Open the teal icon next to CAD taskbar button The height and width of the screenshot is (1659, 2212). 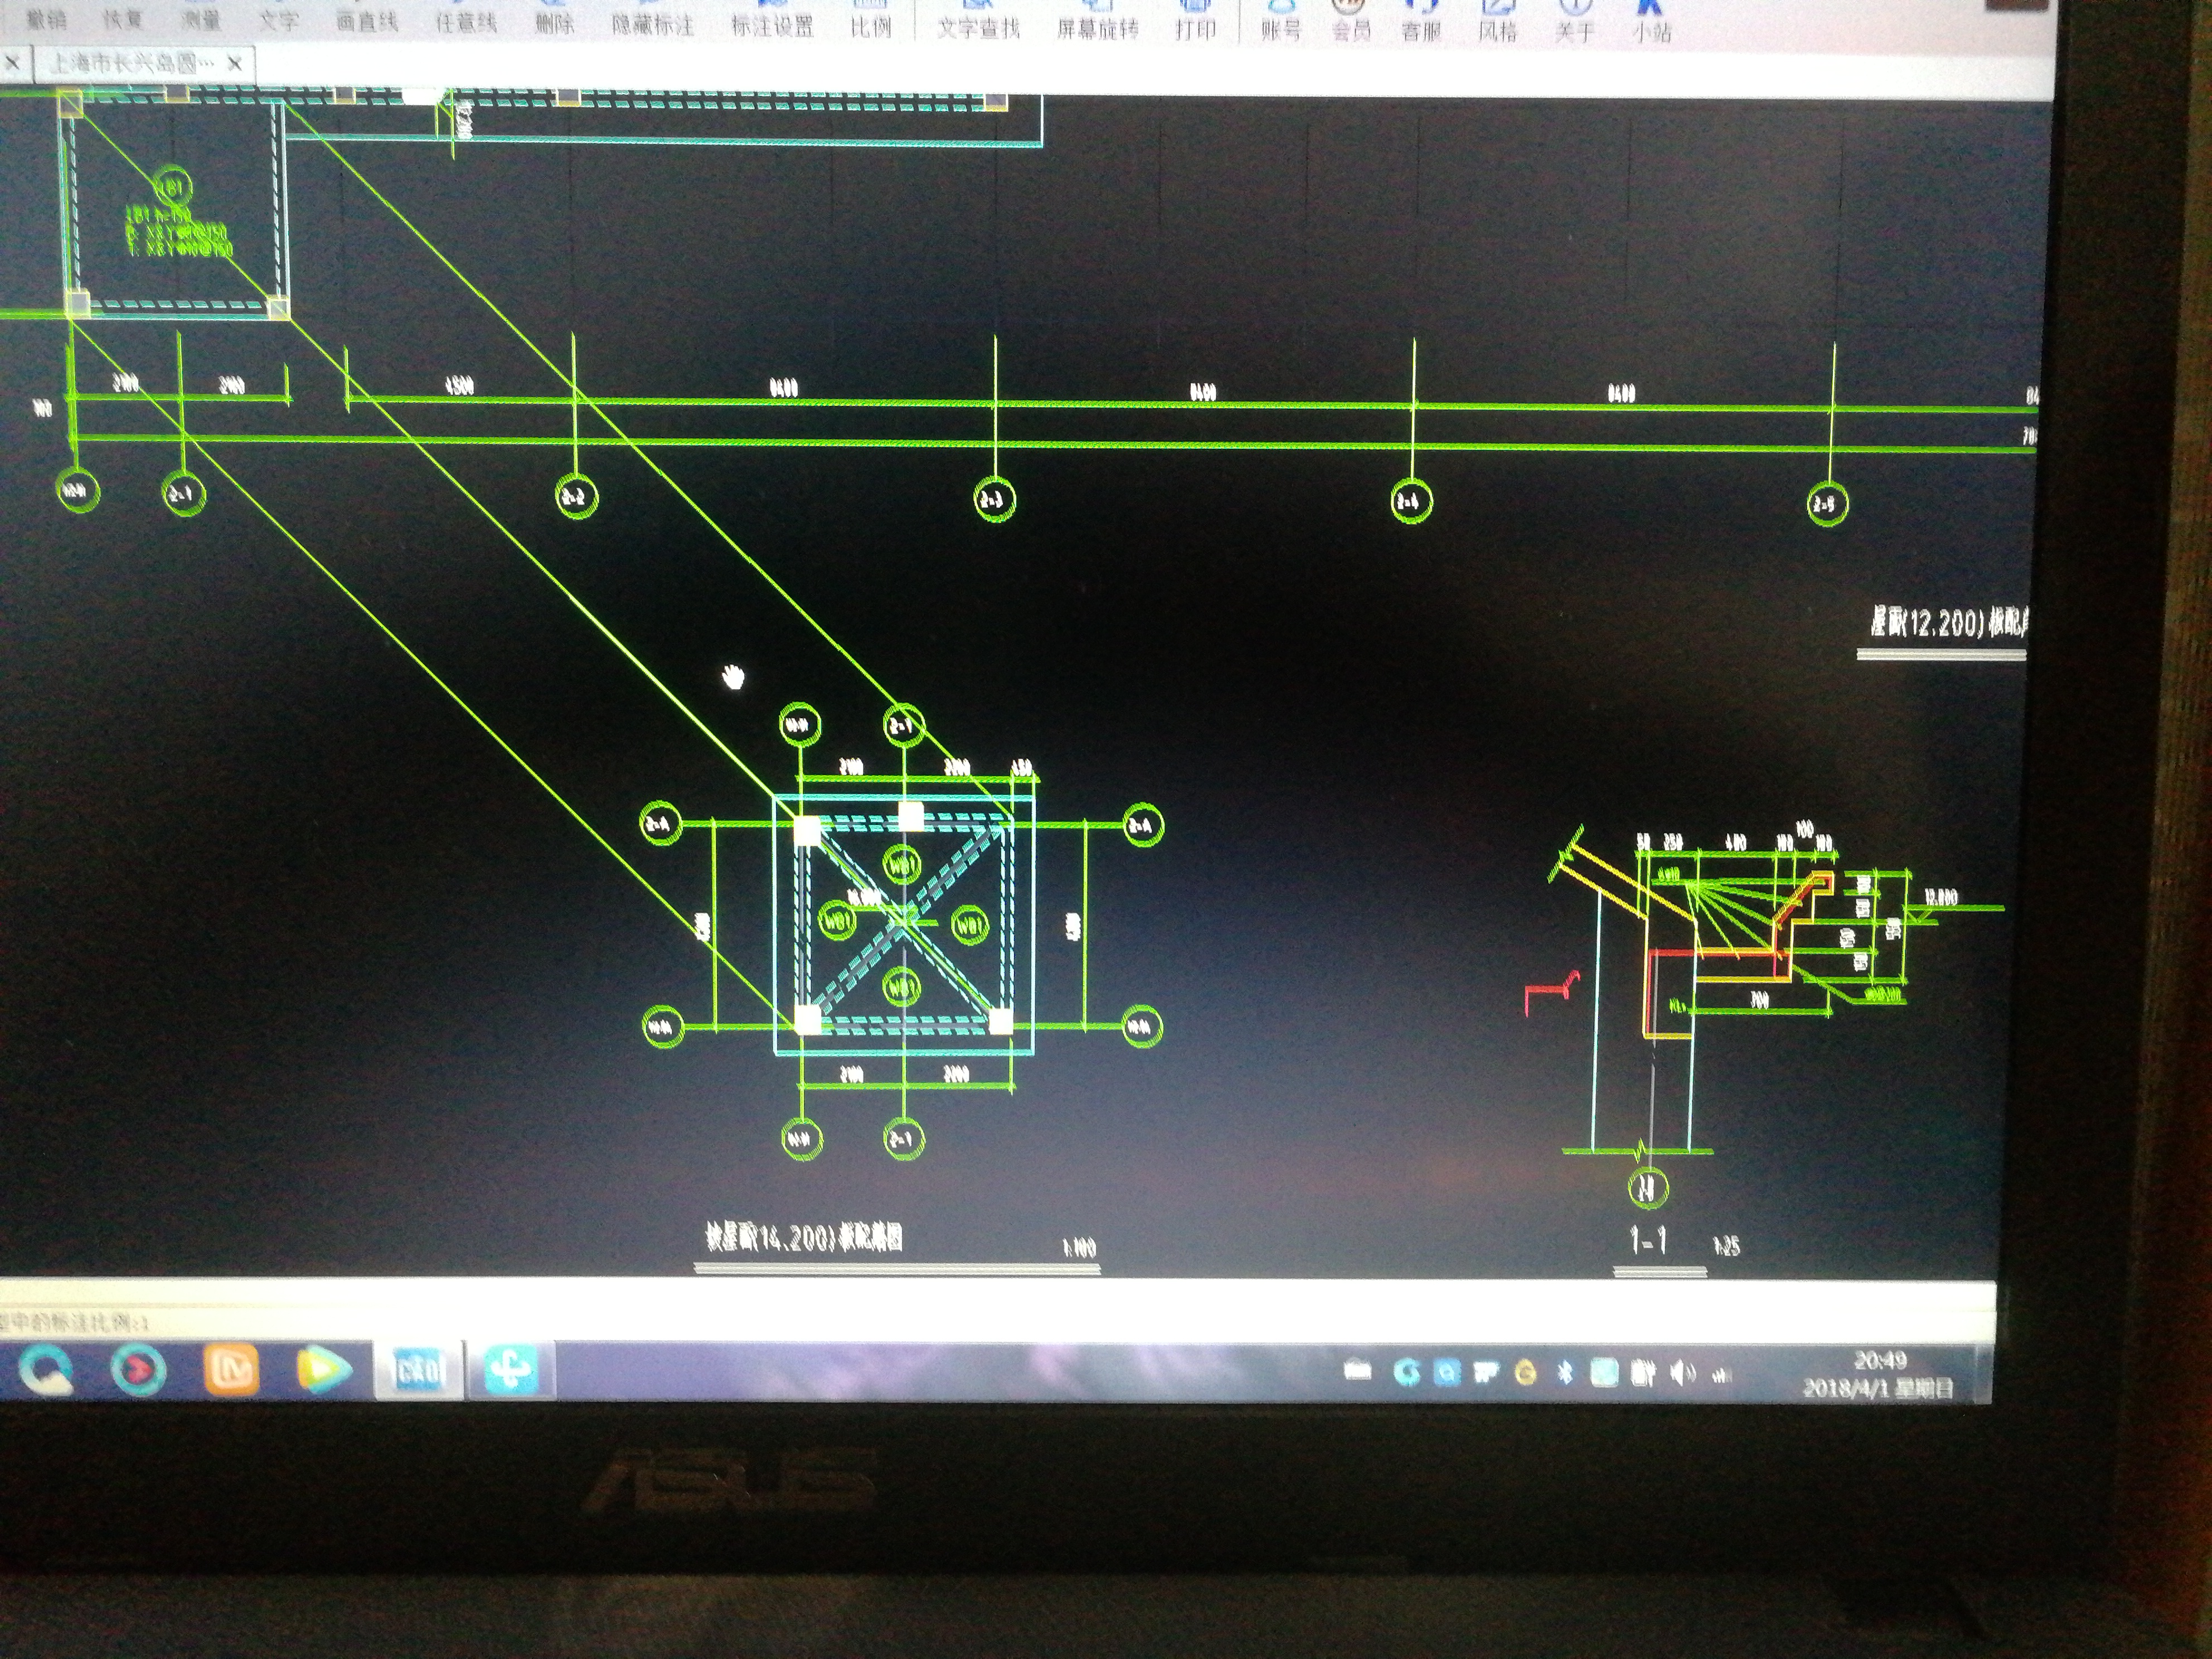pos(511,1370)
